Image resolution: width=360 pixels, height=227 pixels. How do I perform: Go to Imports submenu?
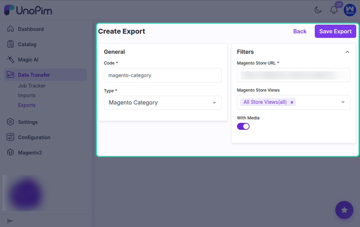coord(27,95)
